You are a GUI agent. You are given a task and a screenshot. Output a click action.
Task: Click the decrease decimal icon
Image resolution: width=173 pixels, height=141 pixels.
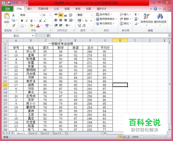click(84, 25)
